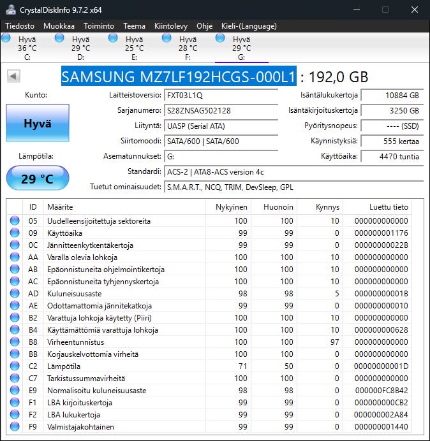Switch to drive G: tab
The height and width of the screenshot is (441, 430).
[241, 48]
